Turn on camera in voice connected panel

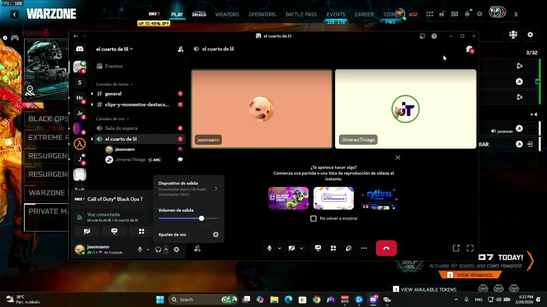tap(87, 231)
